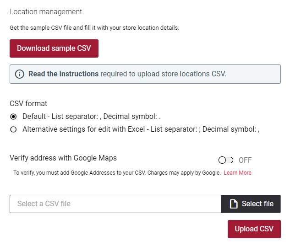Open the Read the instructions link
The height and width of the screenshot is (246, 290).
63,74
